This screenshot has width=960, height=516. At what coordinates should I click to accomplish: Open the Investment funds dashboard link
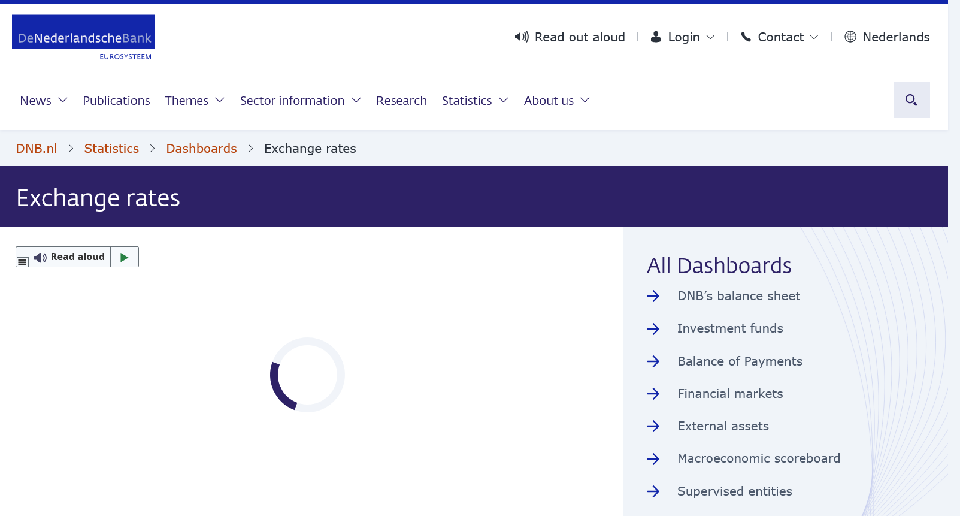[x=729, y=328]
